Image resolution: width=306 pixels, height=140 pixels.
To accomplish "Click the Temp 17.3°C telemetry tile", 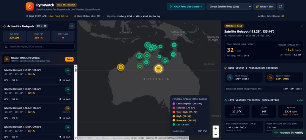I will (x=237, y=111).
